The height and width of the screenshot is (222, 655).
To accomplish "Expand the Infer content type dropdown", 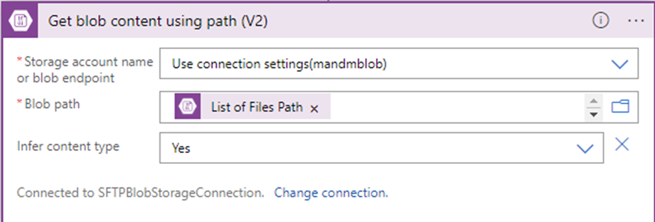I will tap(585, 148).
